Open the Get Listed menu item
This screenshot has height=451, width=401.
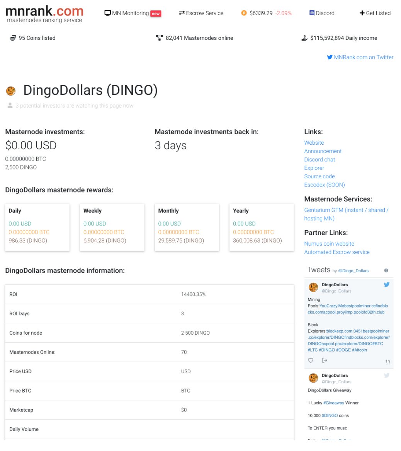375,13
